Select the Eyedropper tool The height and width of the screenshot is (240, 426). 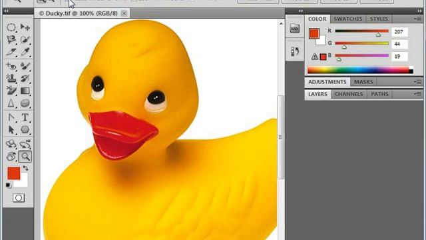click(x=25, y=52)
